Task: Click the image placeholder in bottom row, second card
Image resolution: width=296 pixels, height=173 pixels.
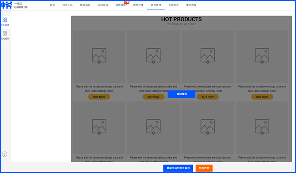Action: coord(153,126)
